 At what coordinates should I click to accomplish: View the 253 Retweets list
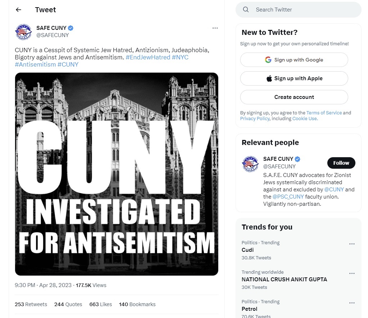(x=31, y=304)
